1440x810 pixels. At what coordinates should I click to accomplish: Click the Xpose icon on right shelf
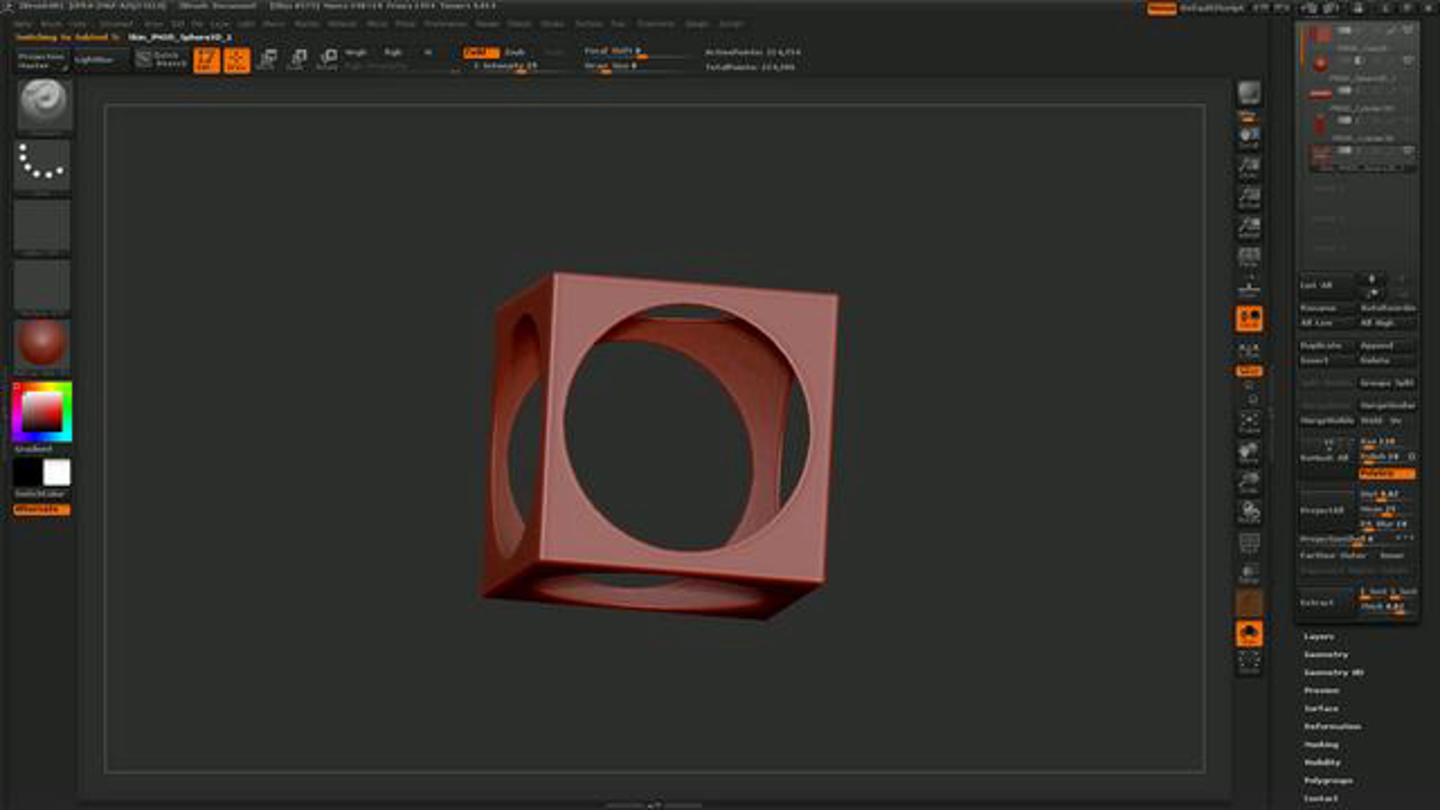(x=1249, y=662)
